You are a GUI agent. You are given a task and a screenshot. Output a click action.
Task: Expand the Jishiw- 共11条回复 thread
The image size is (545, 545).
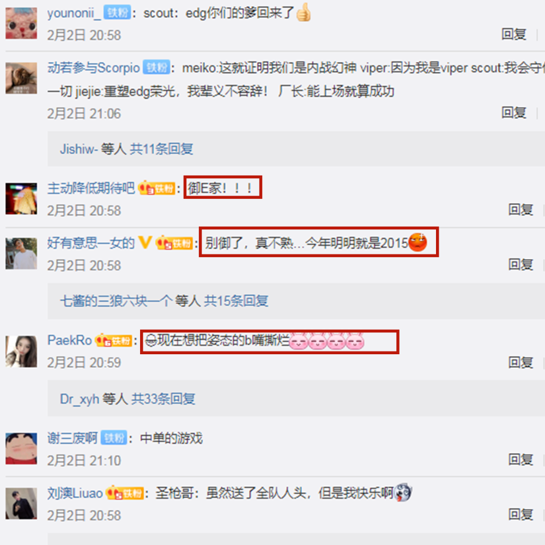[126, 149]
